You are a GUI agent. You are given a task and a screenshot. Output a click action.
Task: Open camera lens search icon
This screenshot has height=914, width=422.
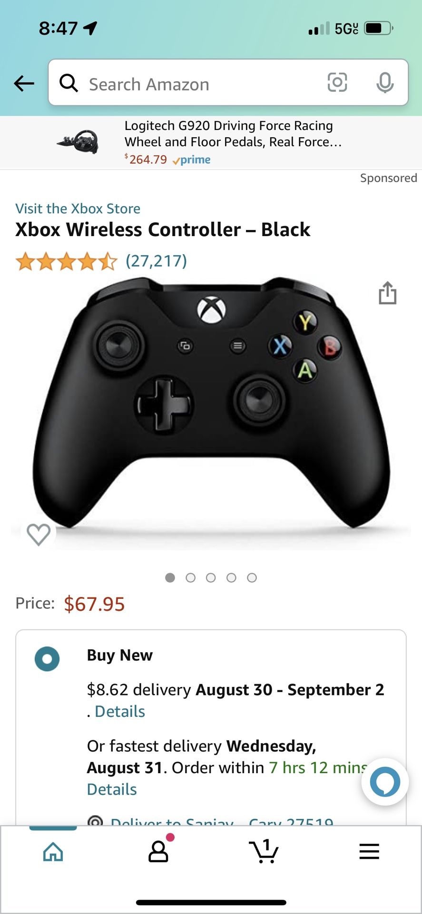tap(337, 83)
